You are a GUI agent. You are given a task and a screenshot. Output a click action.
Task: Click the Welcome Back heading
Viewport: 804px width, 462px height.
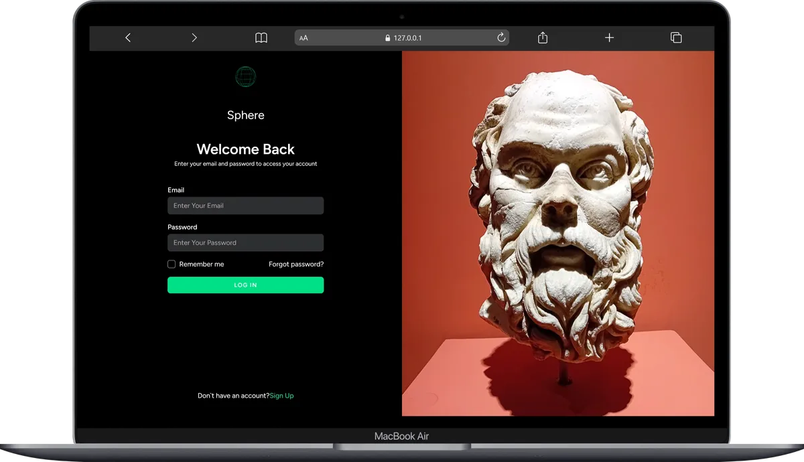pyautogui.click(x=245, y=149)
